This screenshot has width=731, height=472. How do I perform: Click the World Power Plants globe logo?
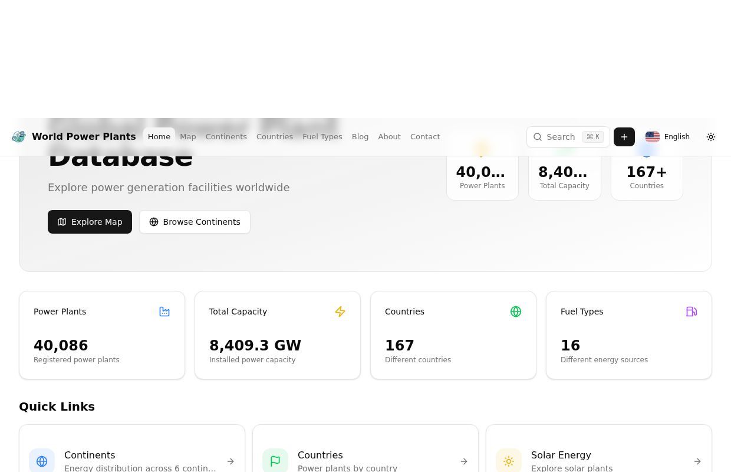pos(18,136)
